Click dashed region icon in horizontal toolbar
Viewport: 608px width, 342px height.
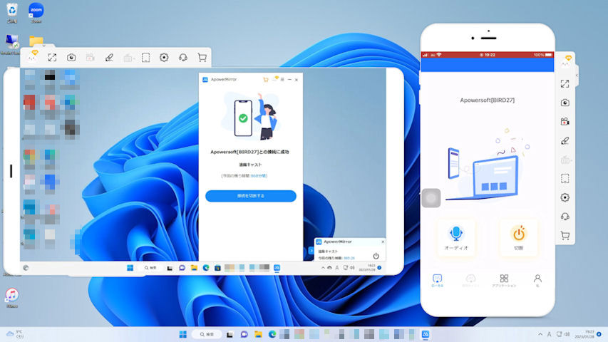click(x=146, y=58)
